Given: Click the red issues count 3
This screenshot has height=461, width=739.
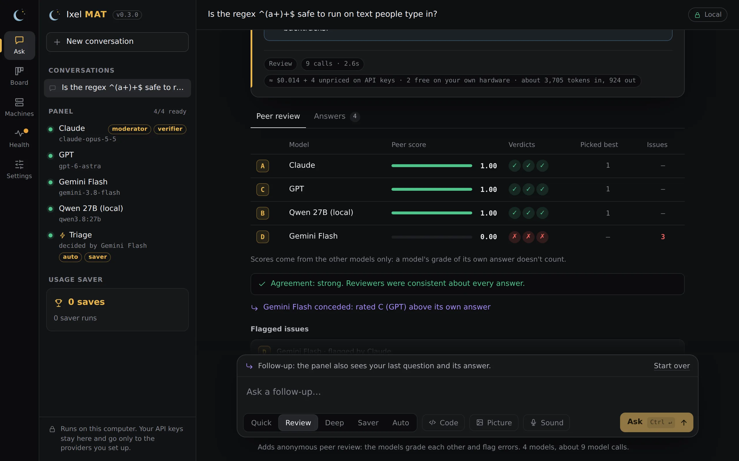Looking at the screenshot, I should (663, 237).
